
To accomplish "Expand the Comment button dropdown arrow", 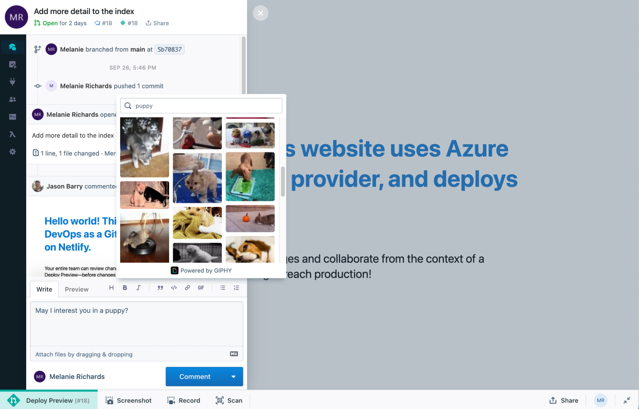I will pyautogui.click(x=233, y=377).
